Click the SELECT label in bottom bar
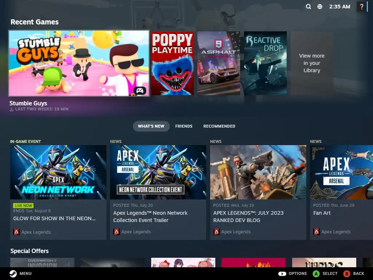Viewport: 373px width, 280px height. click(330, 273)
